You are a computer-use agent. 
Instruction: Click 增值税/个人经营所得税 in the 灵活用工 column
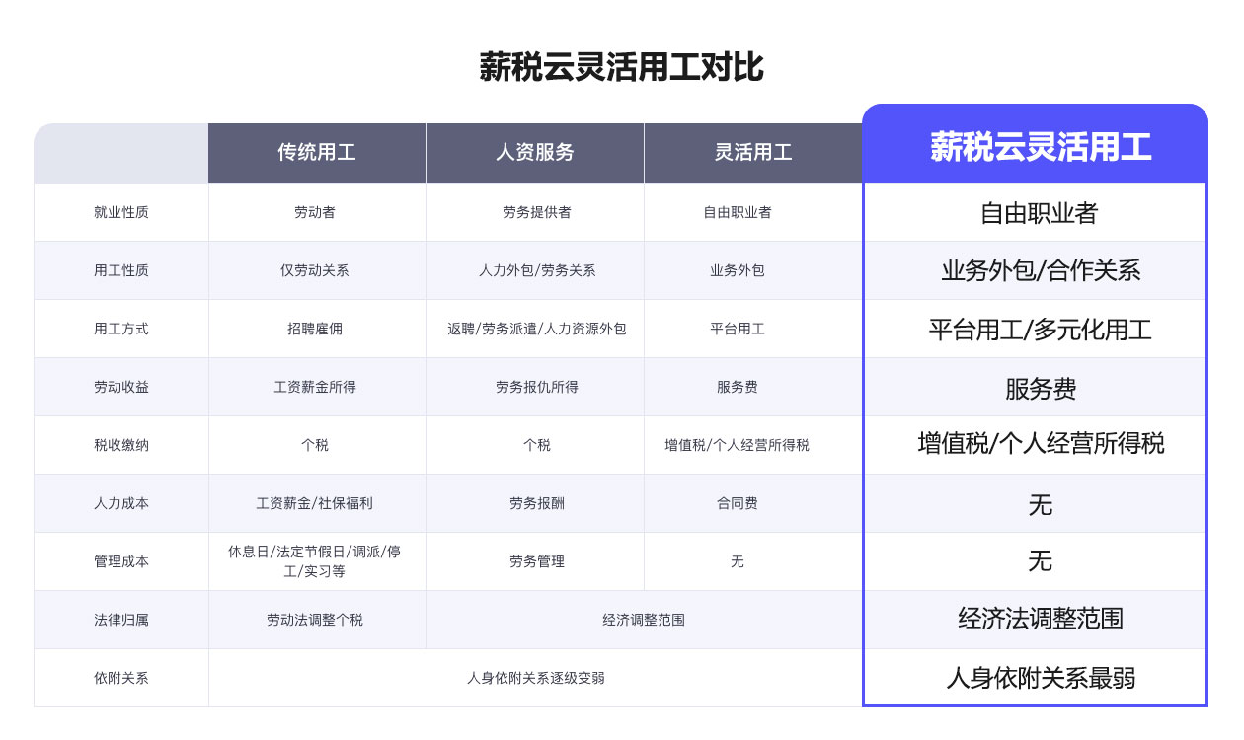[x=738, y=445]
